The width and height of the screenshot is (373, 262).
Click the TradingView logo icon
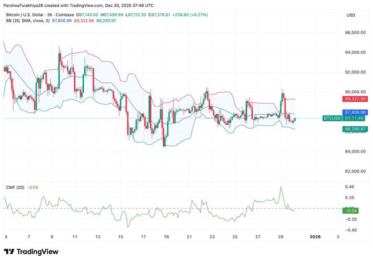pyautogui.click(x=9, y=252)
